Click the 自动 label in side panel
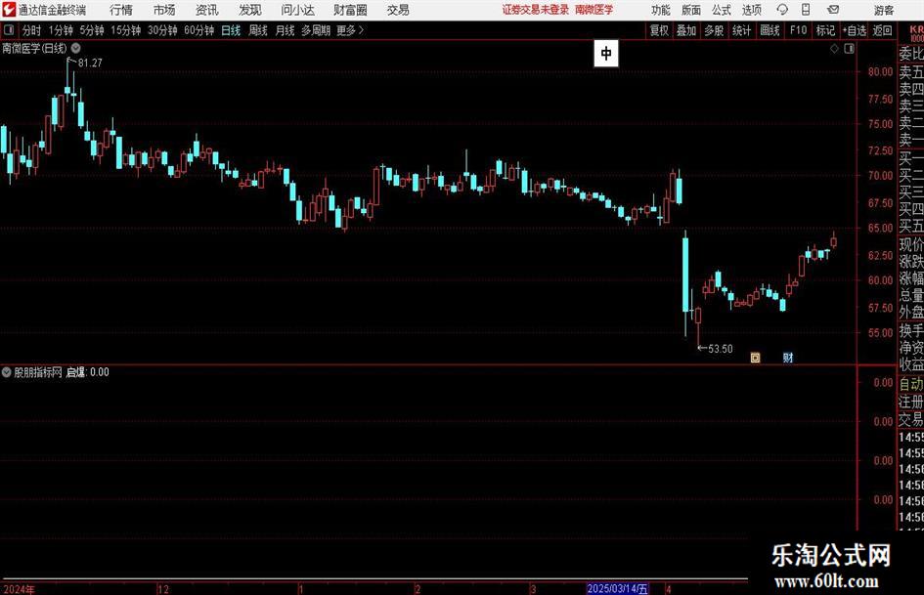 pyautogui.click(x=911, y=384)
